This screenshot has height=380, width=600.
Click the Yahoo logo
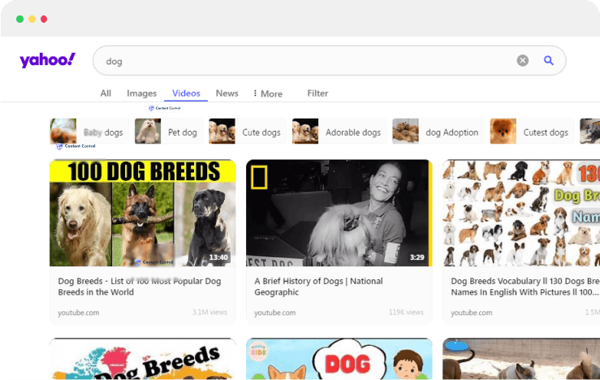[x=47, y=60]
